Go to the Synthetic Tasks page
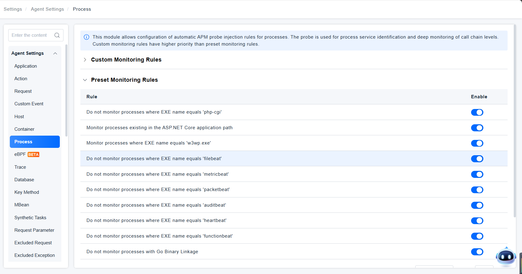Viewport: 522px width, 274px height. (x=30, y=218)
